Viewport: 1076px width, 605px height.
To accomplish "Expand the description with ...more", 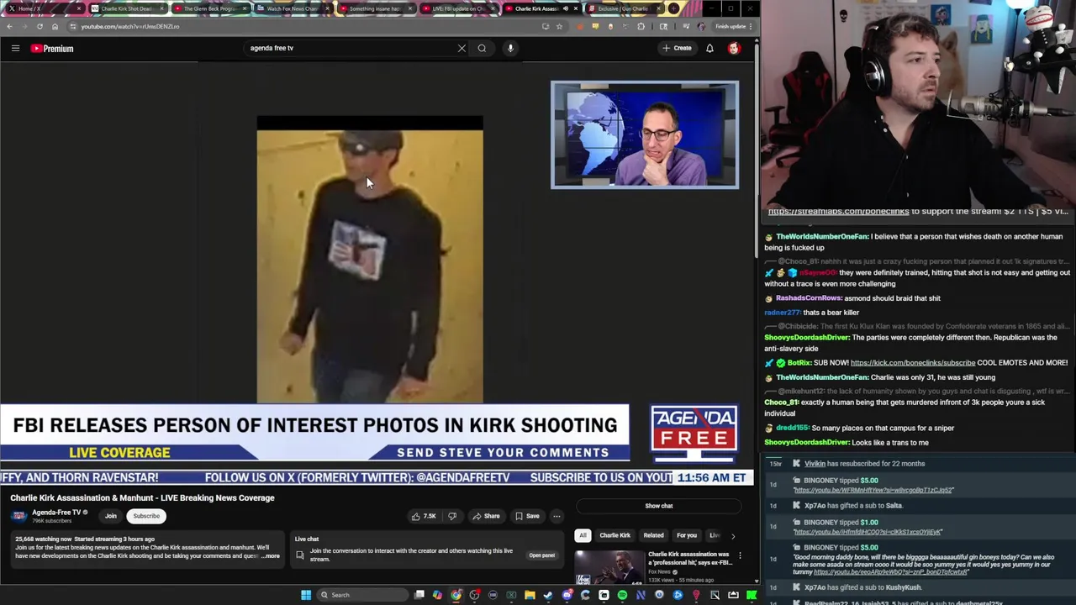I will (x=271, y=556).
